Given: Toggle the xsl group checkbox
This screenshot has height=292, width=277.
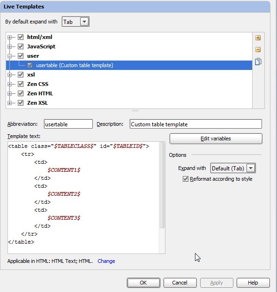Looking at the screenshot, I should pyautogui.click(x=21, y=75).
